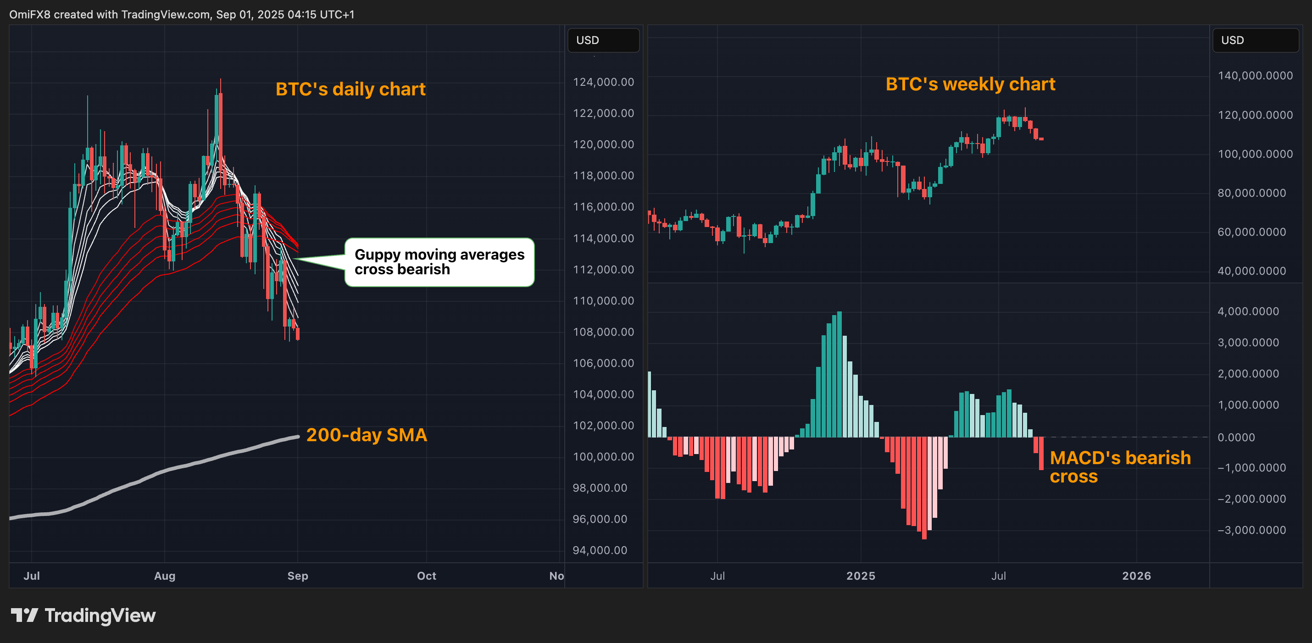Click the 124,000.00 price level label
1312x643 pixels.
[x=603, y=82]
